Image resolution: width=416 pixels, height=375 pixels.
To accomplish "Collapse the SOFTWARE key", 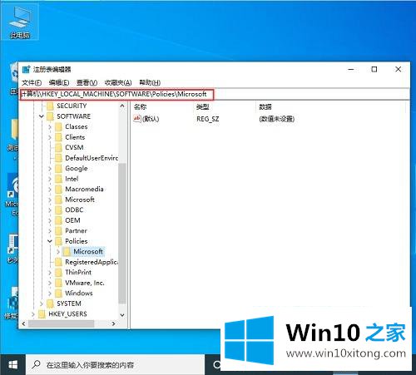I will [x=42, y=116].
